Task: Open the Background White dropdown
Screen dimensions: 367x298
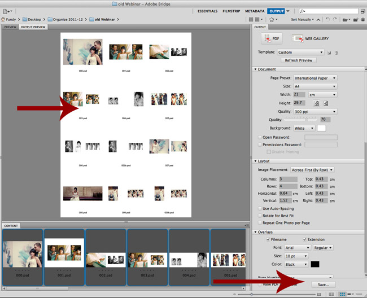Action: pos(304,128)
